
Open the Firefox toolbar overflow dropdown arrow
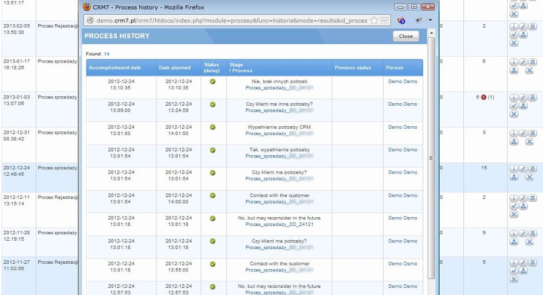(x=430, y=21)
